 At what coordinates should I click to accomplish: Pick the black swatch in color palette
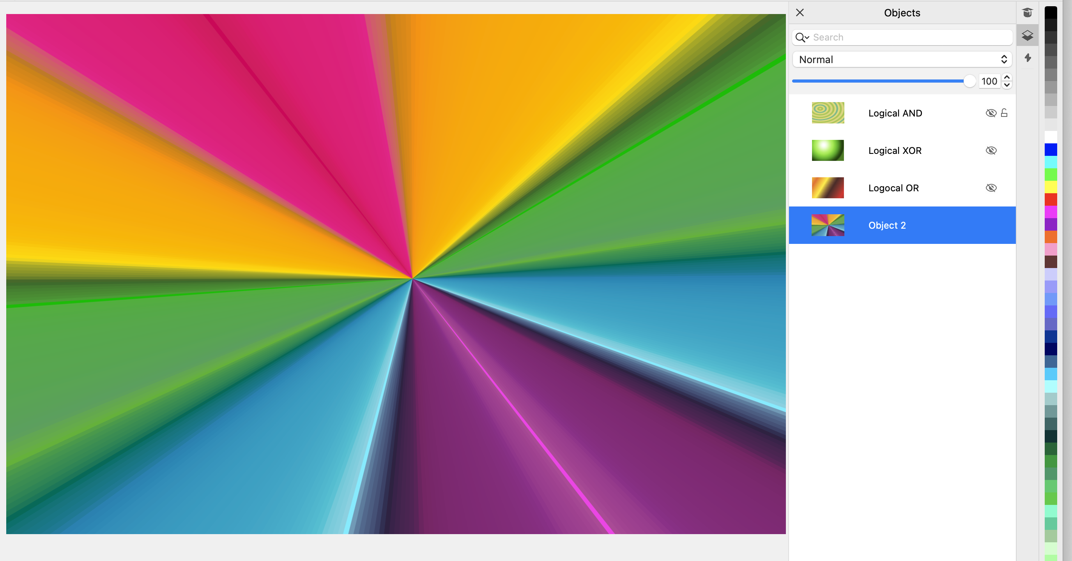1050,12
